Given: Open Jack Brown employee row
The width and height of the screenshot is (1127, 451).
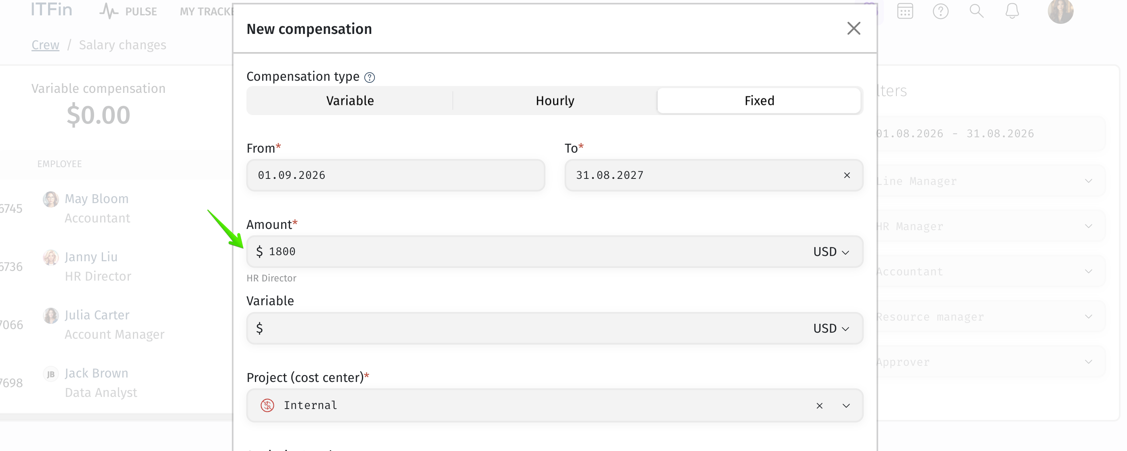Looking at the screenshot, I should pyautogui.click(x=116, y=383).
